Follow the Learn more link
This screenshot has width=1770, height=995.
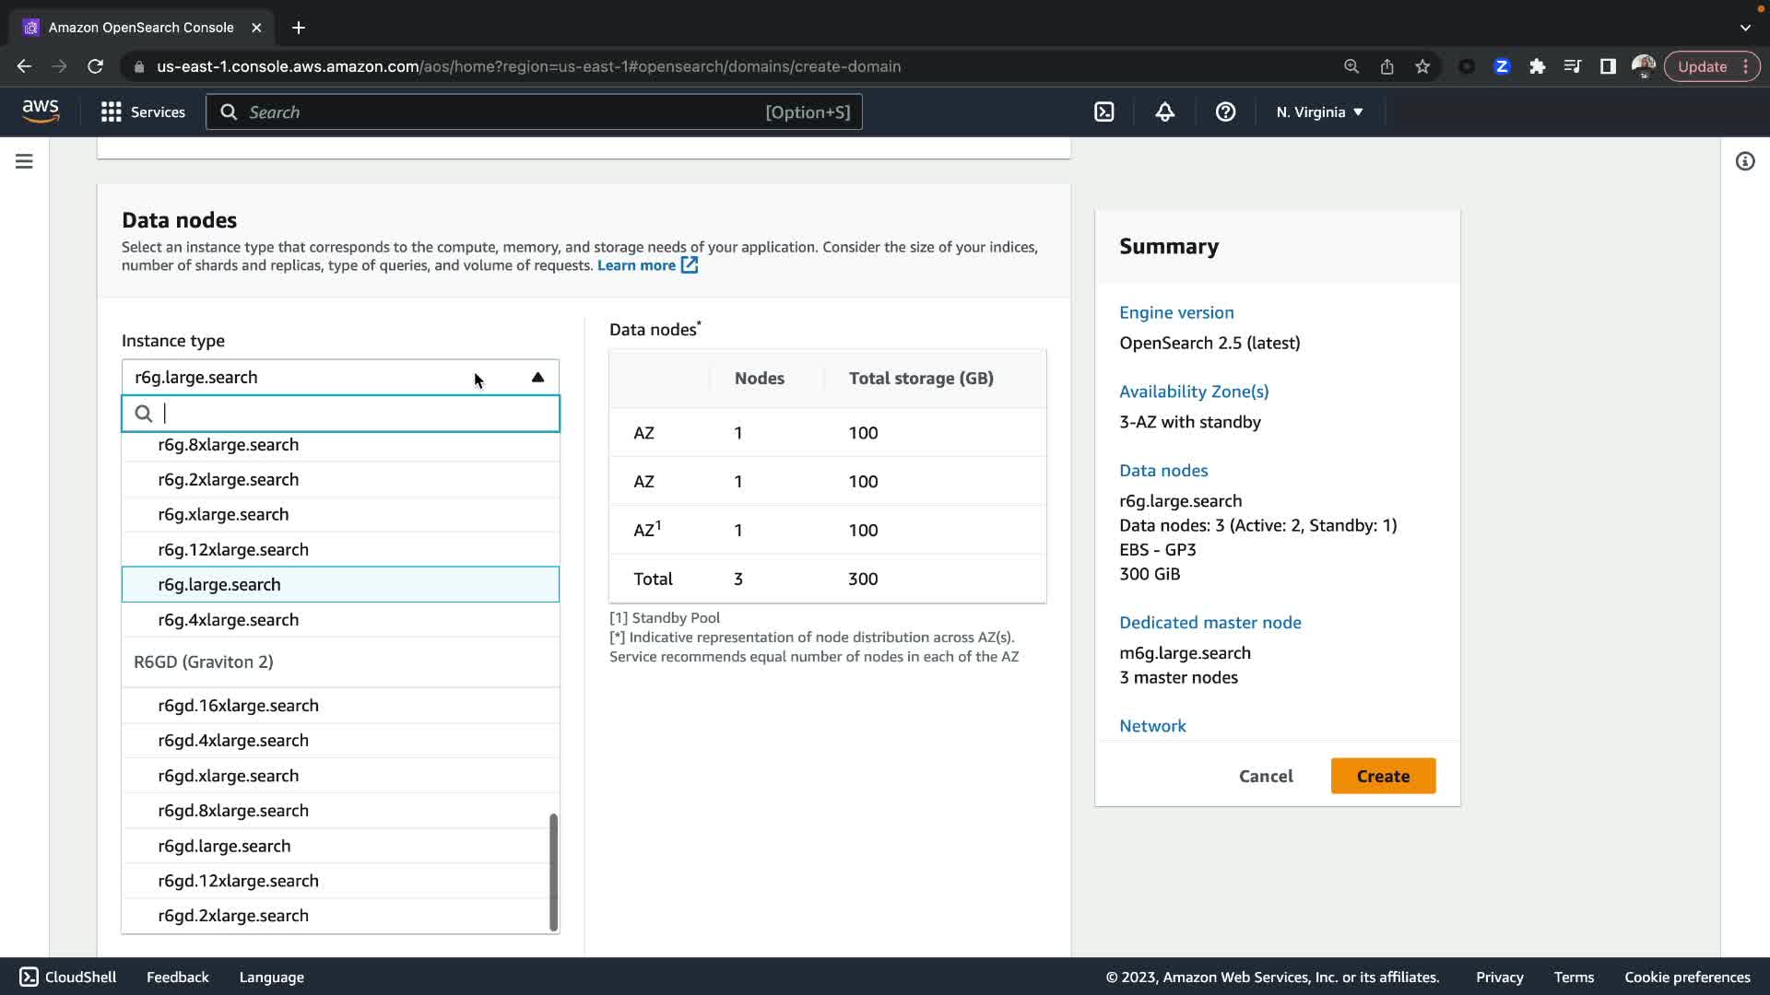[636, 265]
